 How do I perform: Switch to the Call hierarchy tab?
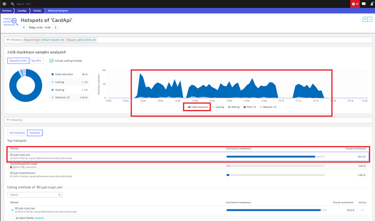point(17,133)
